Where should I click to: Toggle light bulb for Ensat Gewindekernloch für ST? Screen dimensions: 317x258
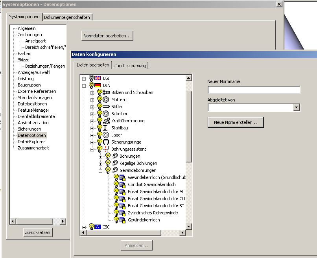pos(116,205)
